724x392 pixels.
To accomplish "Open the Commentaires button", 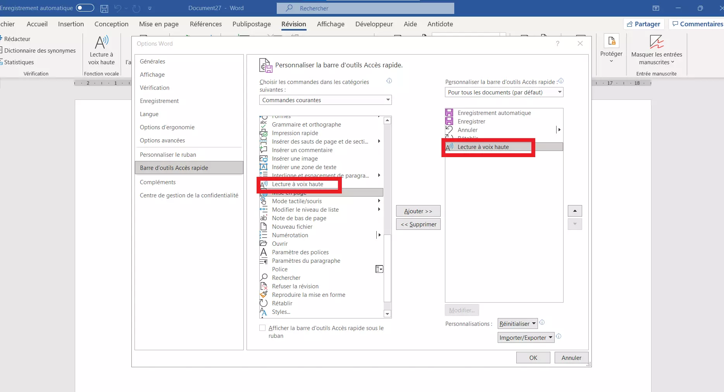I will coord(697,24).
